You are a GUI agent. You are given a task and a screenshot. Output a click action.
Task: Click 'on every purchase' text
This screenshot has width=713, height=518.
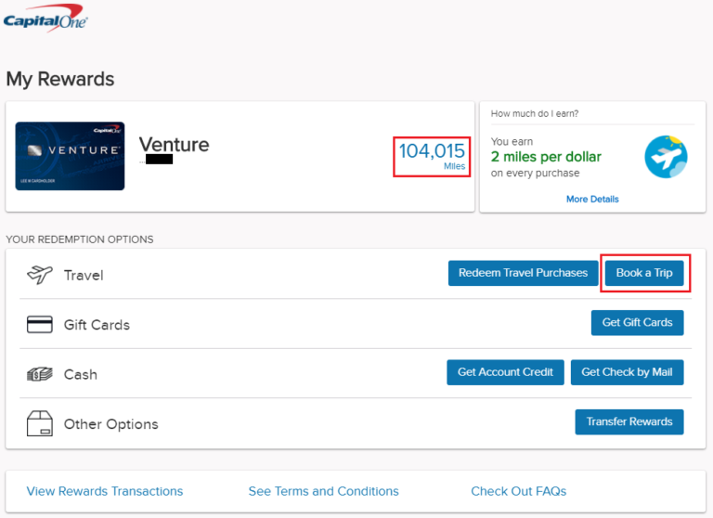coord(535,174)
